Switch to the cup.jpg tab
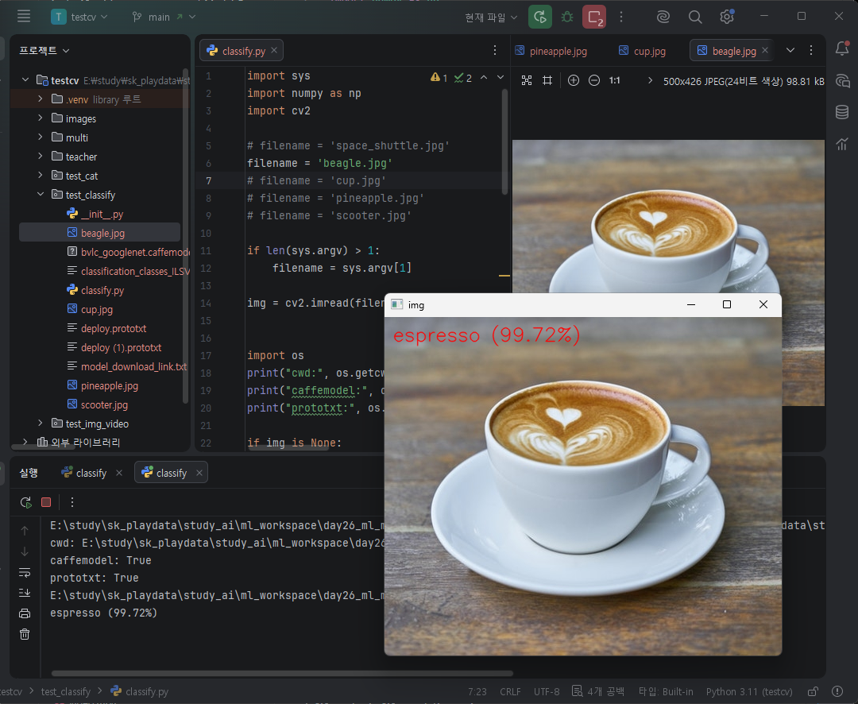 [643, 51]
